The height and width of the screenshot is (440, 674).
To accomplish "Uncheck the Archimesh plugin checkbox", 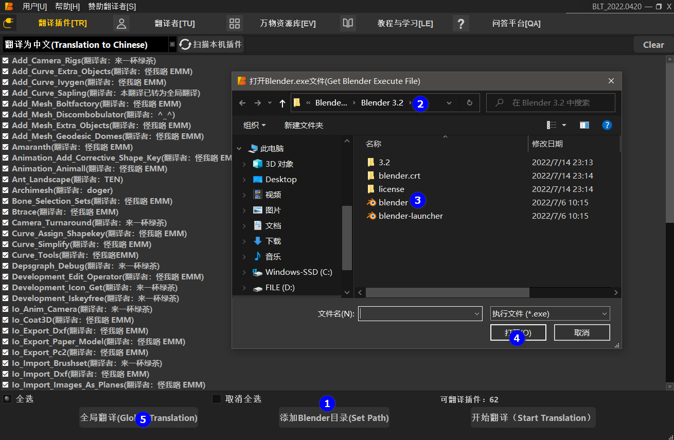I will (x=5, y=190).
